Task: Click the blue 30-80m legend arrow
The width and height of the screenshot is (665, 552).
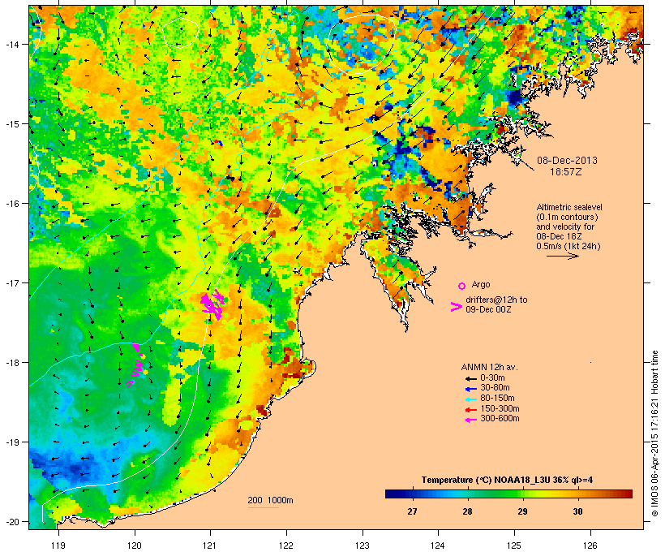Action: 471,388
